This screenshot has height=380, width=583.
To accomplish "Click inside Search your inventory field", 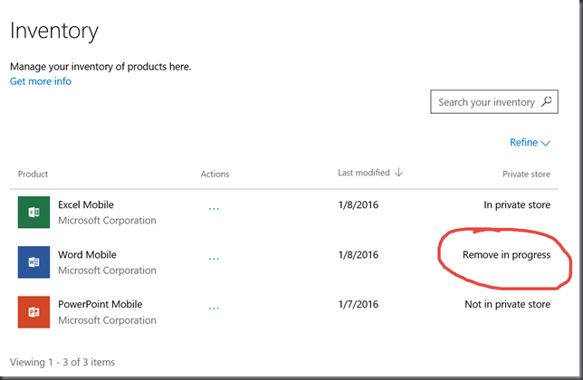I will click(494, 101).
